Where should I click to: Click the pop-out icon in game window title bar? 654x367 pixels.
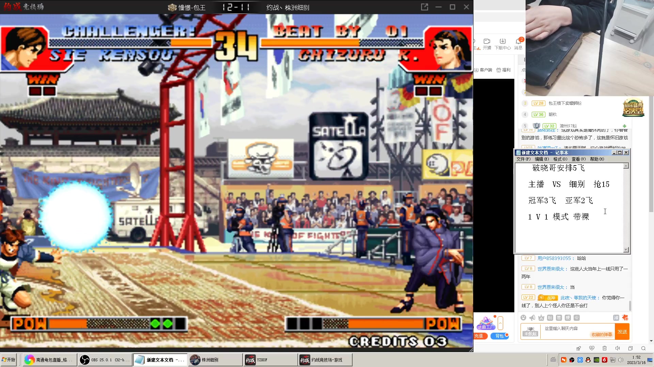[424, 7]
